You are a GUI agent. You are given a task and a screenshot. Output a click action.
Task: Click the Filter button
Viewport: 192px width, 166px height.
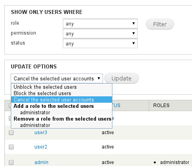click(x=160, y=24)
